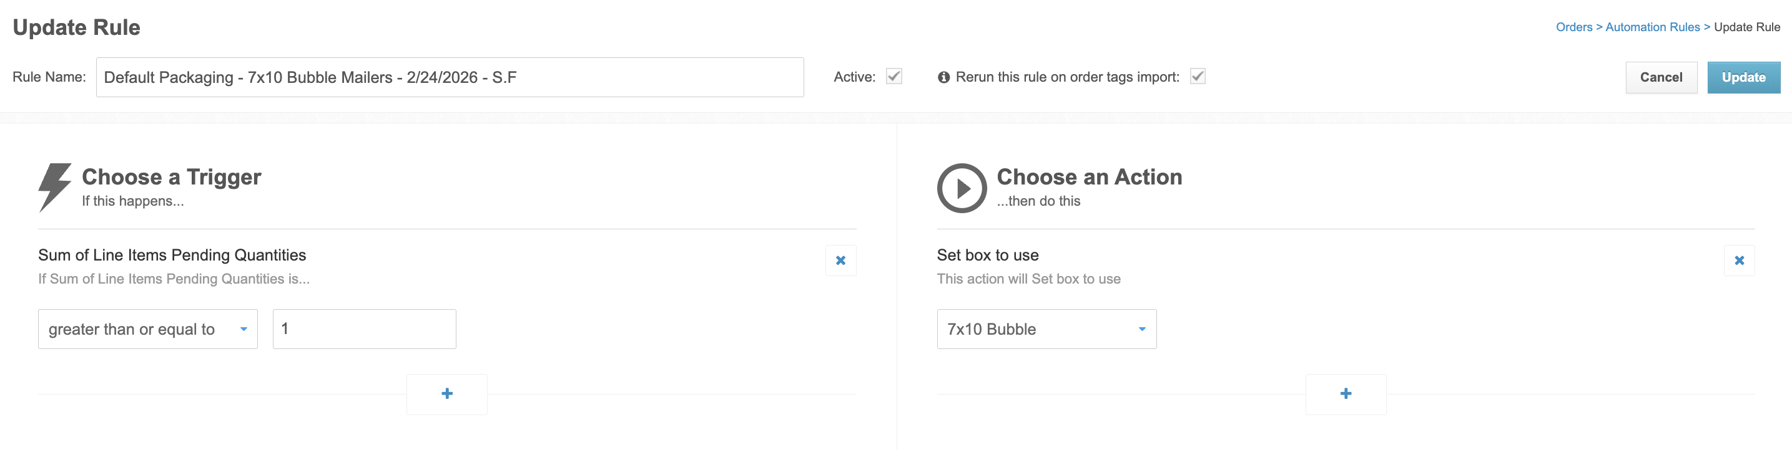Click the quantity value field containing 1
Image resolution: width=1792 pixels, height=450 pixels.
364,329
